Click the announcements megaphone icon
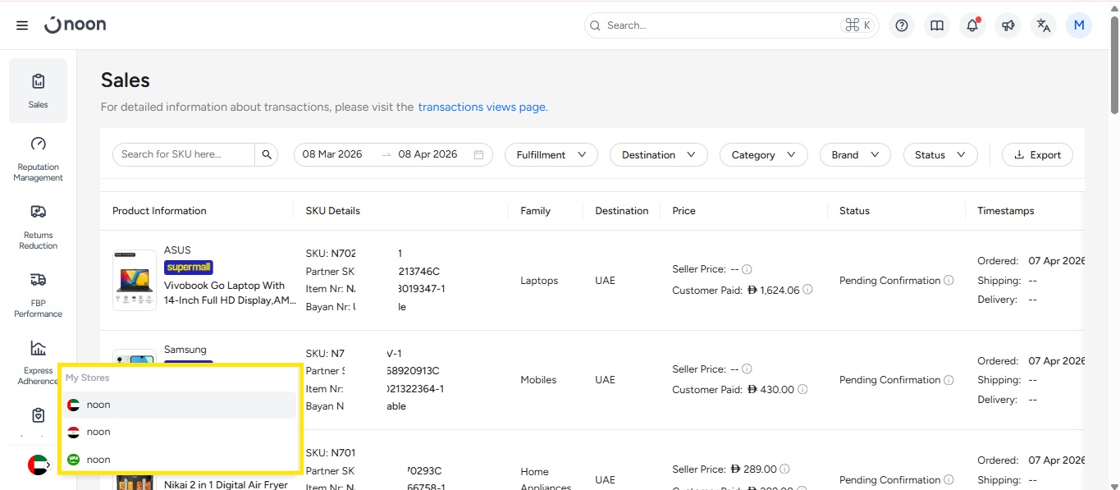This screenshot has width=1120, height=490. pyautogui.click(x=1008, y=25)
